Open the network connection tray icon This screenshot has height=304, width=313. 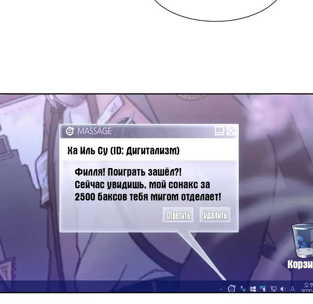click(274, 289)
